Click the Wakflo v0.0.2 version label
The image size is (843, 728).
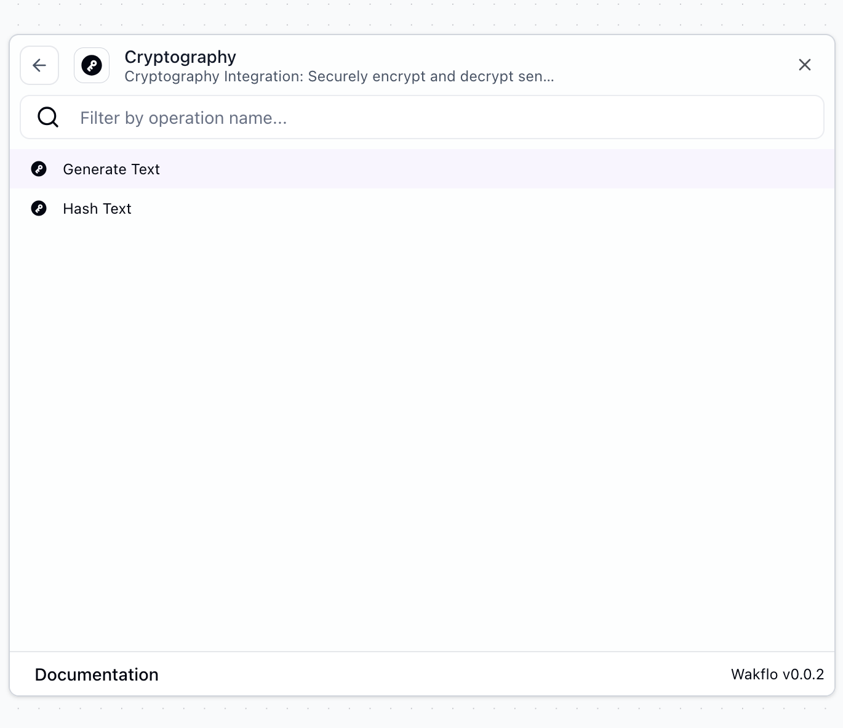pos(777,674)
